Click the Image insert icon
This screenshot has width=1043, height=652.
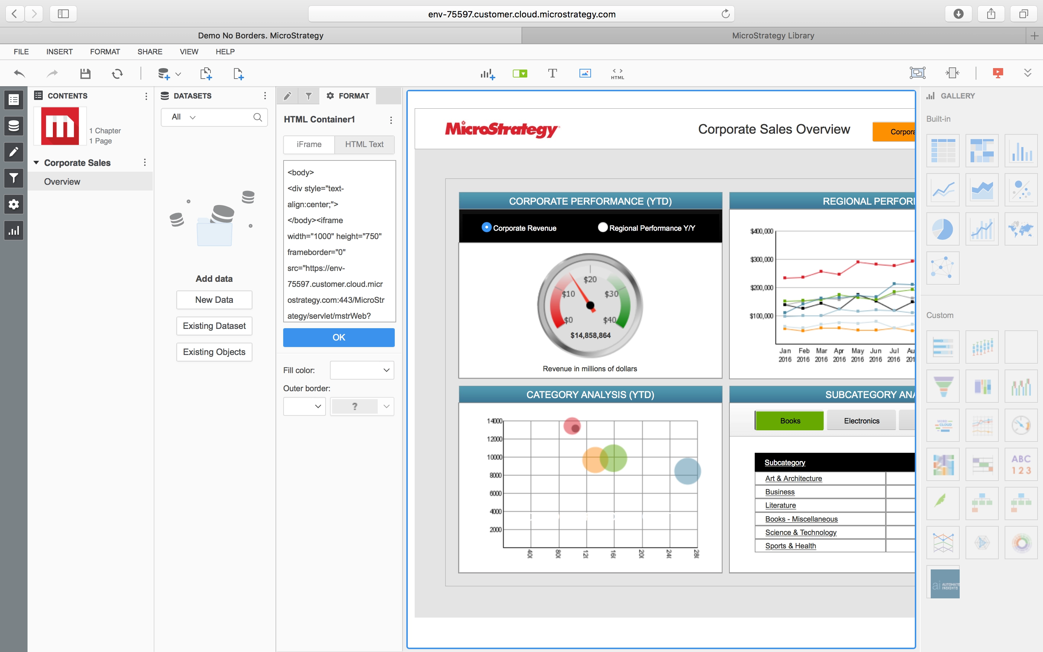pos(585,73)
